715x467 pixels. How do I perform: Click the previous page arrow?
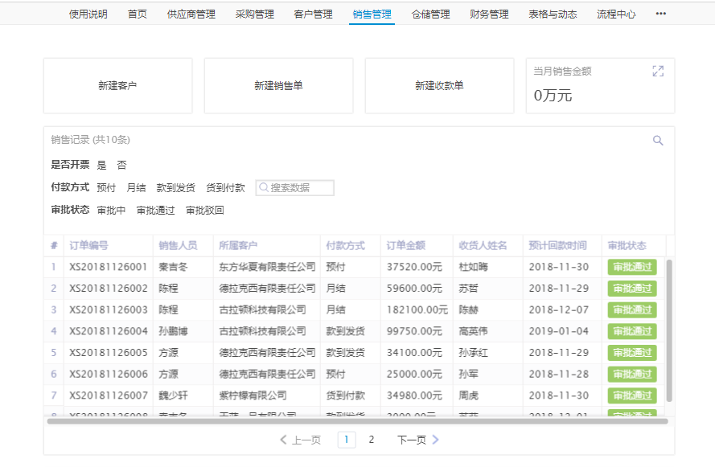283,440
